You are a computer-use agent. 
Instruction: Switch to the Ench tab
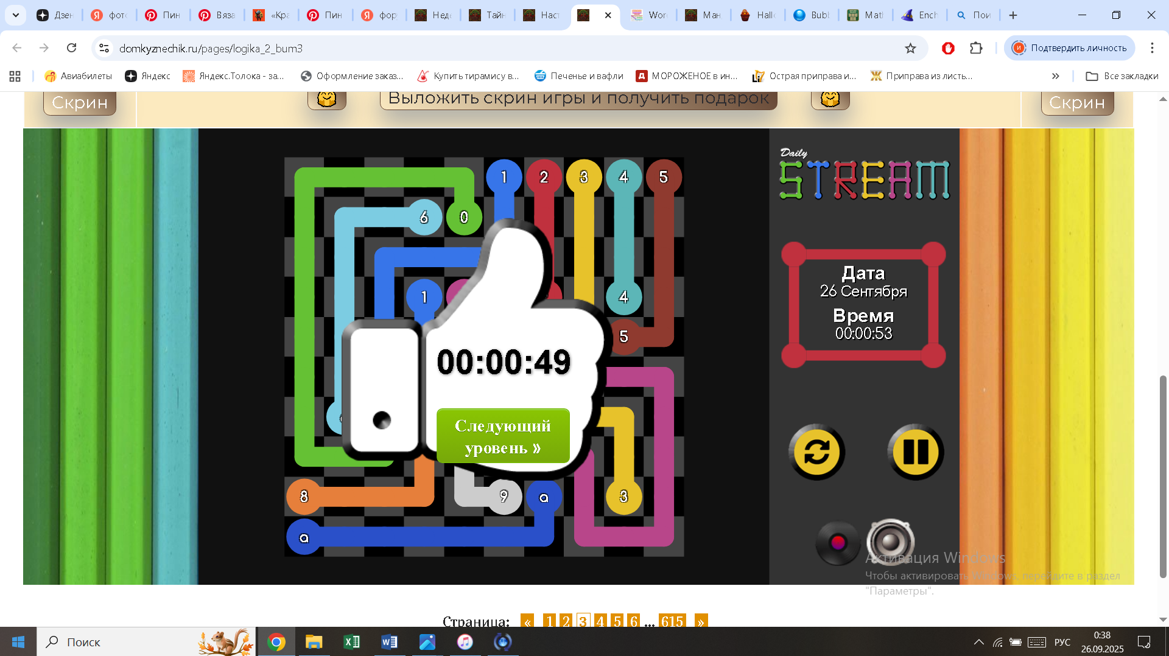pos(919,15)
